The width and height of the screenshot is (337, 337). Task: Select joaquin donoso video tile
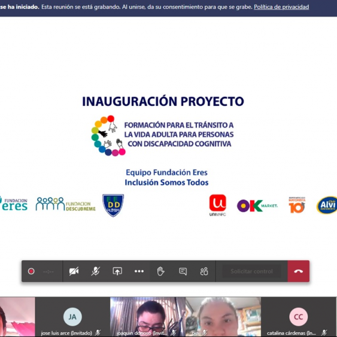[148, 317]
